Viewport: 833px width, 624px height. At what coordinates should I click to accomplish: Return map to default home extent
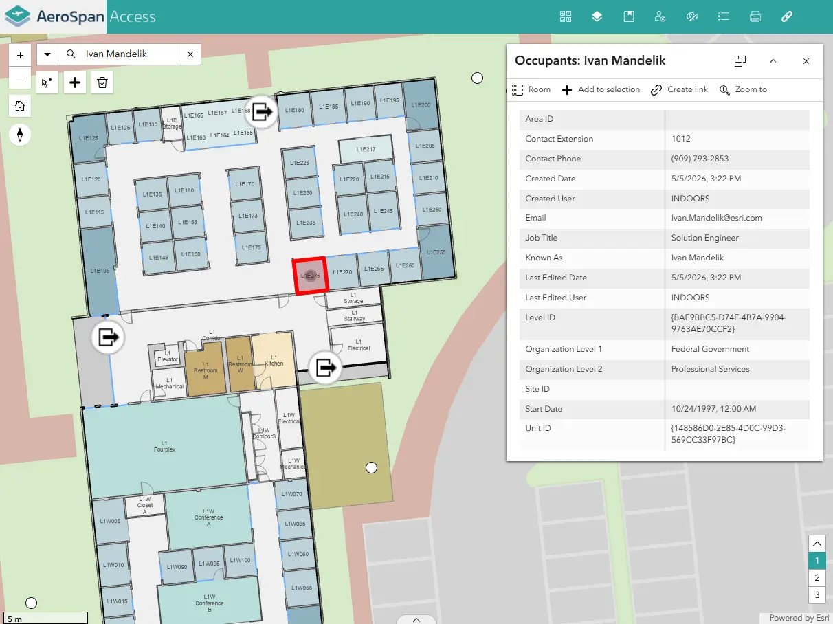tap(20, 106)
